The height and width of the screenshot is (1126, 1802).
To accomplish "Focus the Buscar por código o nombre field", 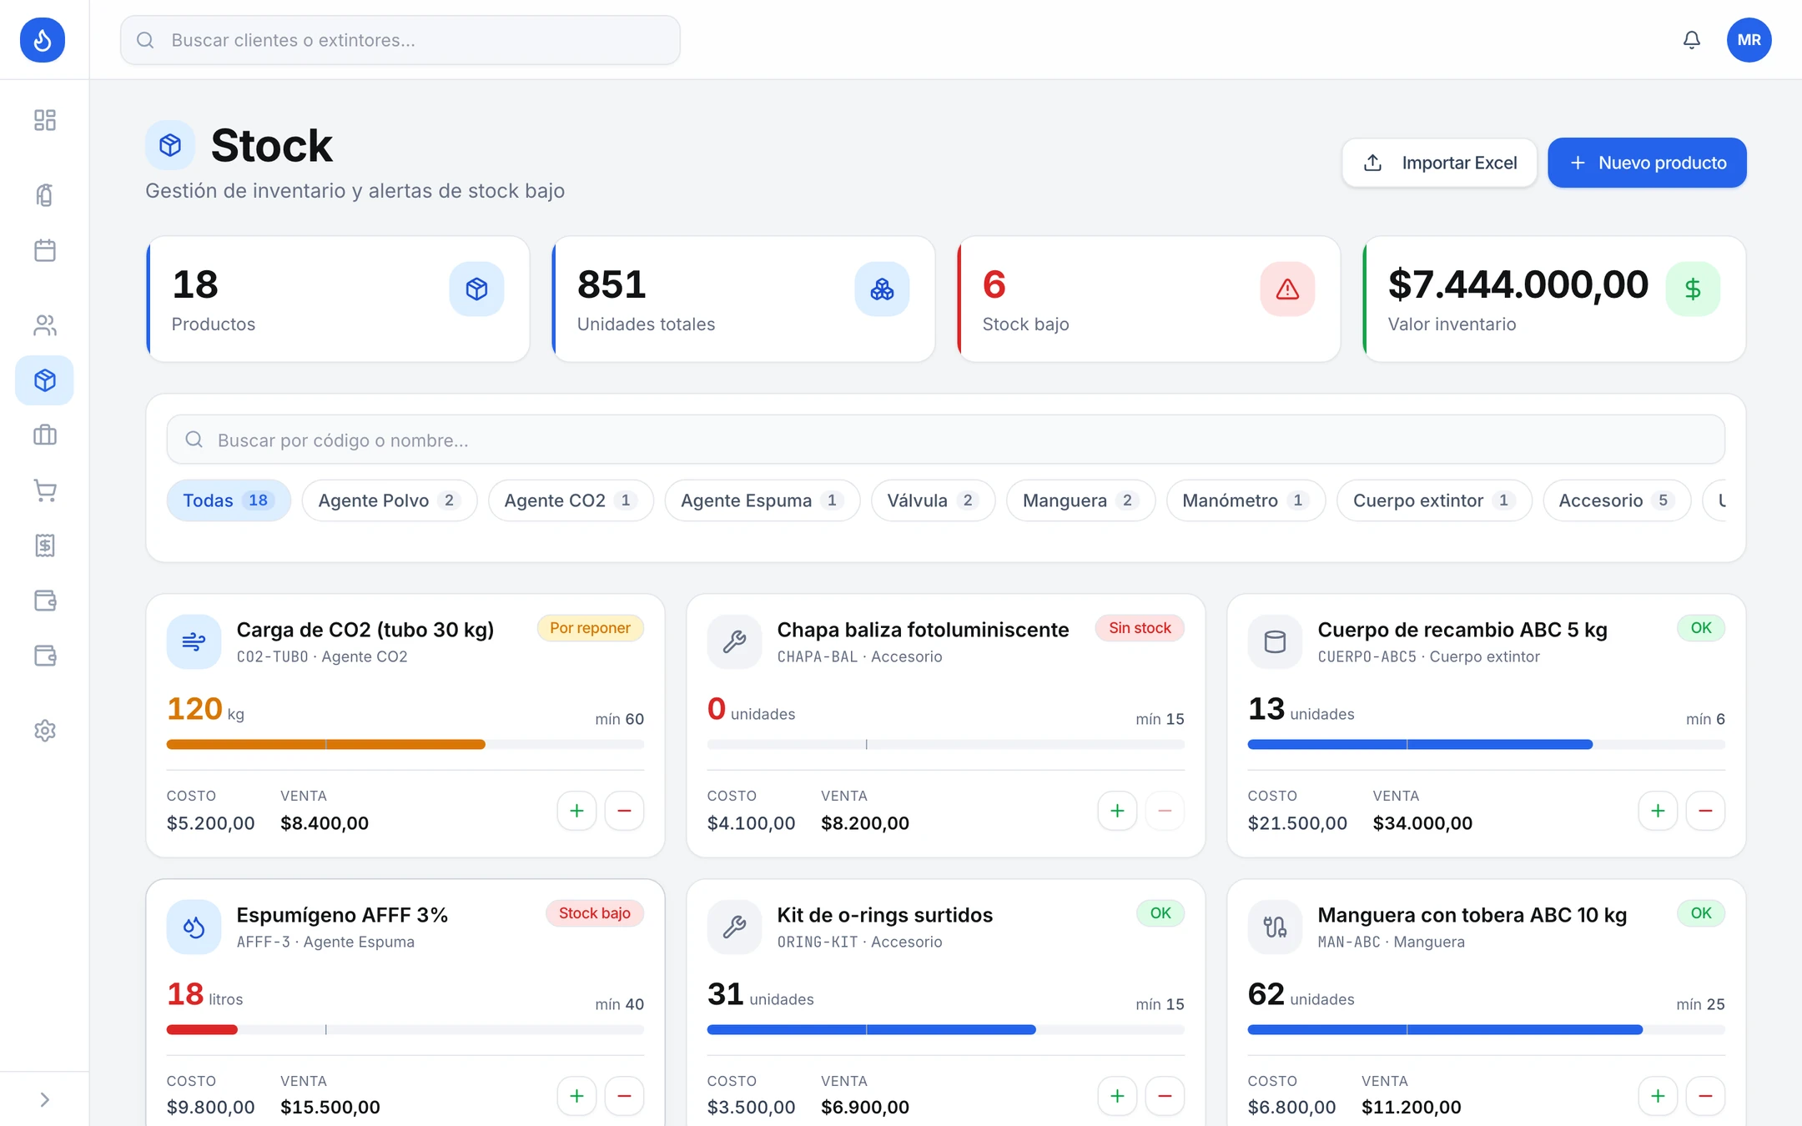I will pos(946,440).
